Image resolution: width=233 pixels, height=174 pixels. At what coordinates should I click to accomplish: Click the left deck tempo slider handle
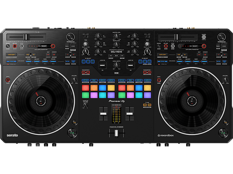coord(27,37)
